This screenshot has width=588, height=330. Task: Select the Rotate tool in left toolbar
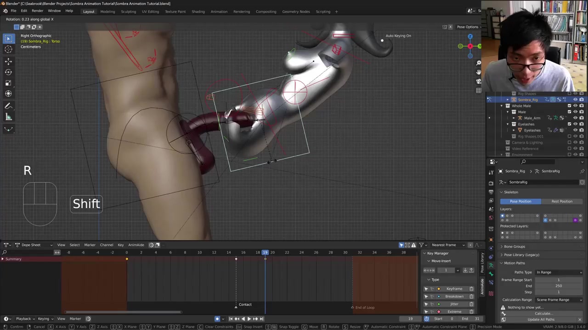8,72
